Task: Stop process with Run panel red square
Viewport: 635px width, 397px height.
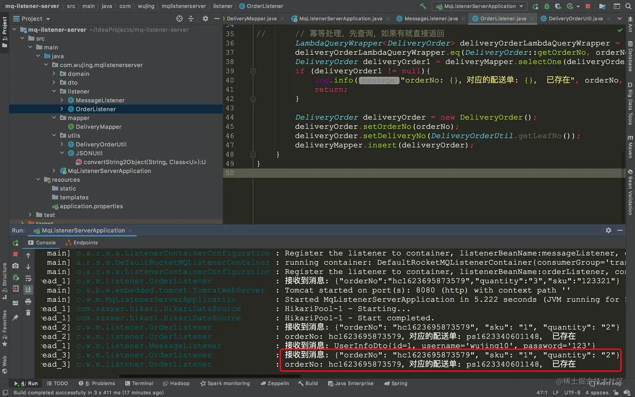Action: point(16,254)
